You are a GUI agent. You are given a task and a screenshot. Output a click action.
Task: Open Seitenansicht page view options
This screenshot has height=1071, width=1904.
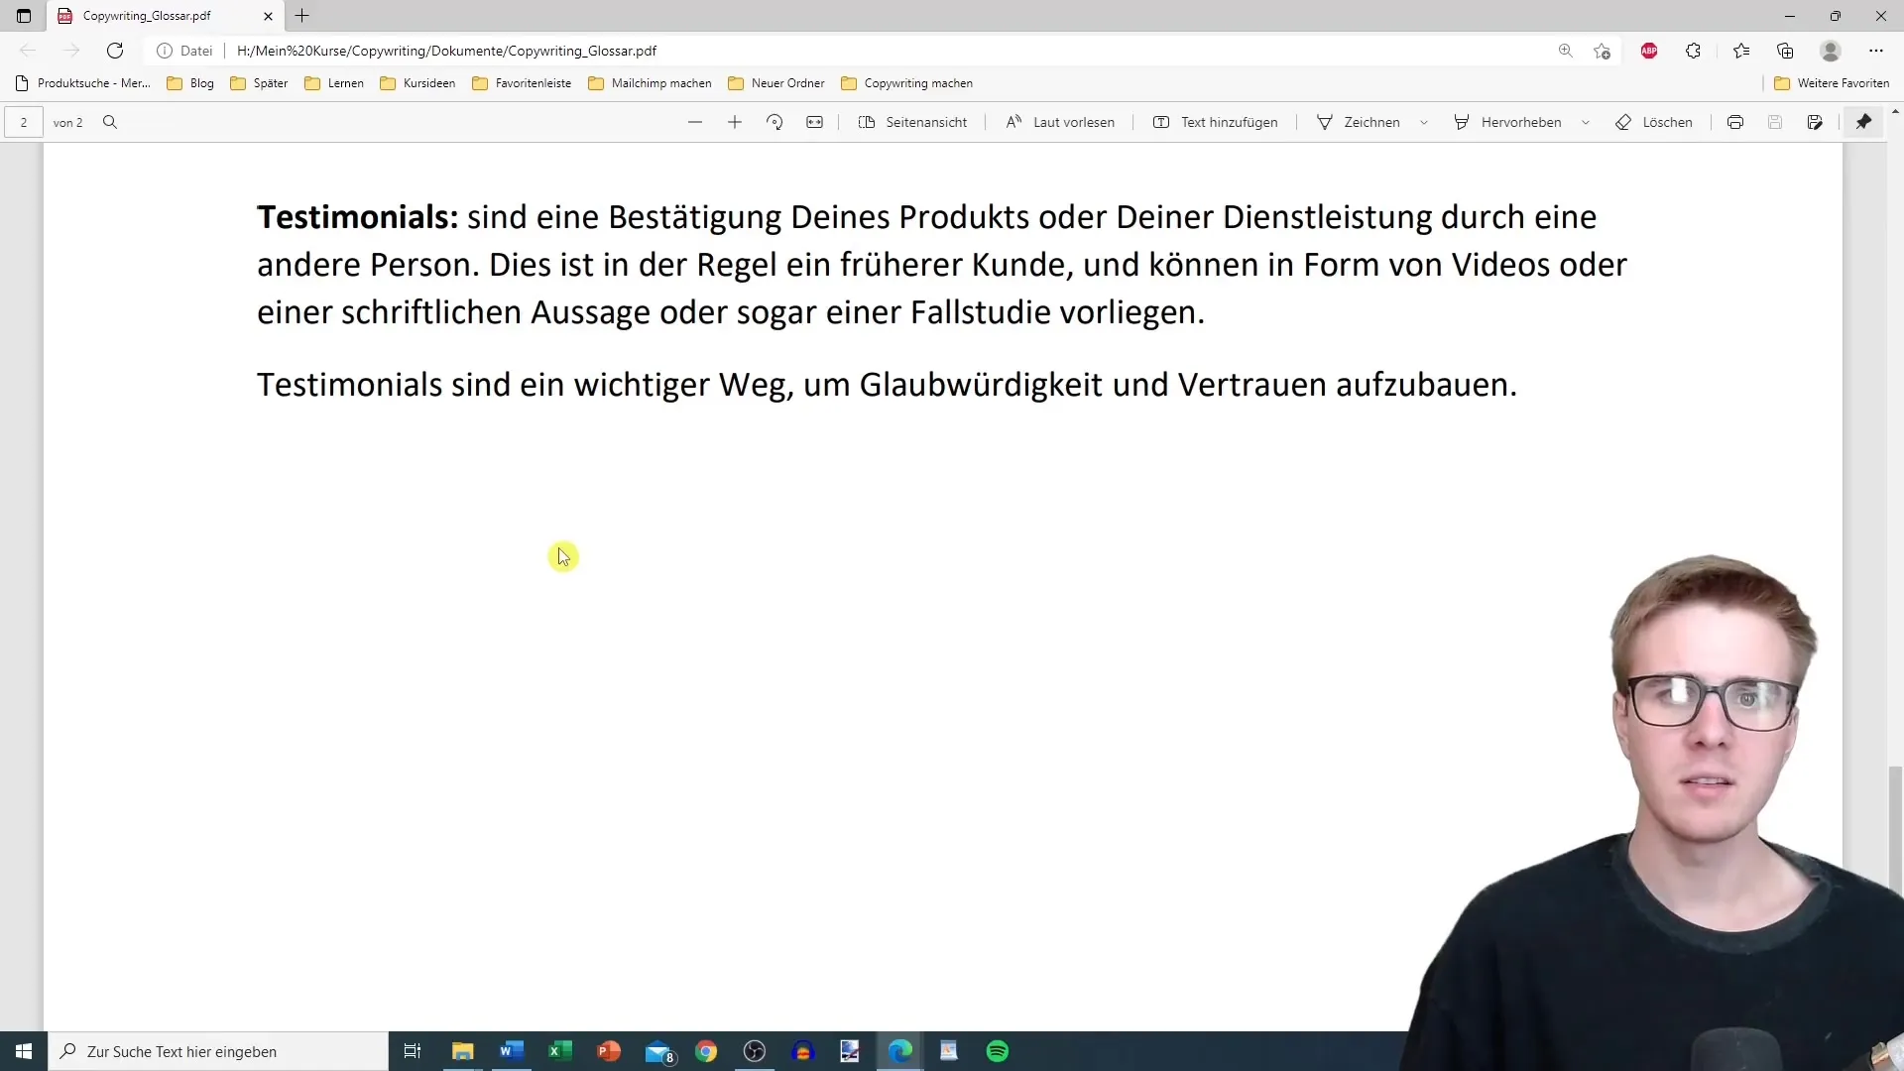pos(912,122)
